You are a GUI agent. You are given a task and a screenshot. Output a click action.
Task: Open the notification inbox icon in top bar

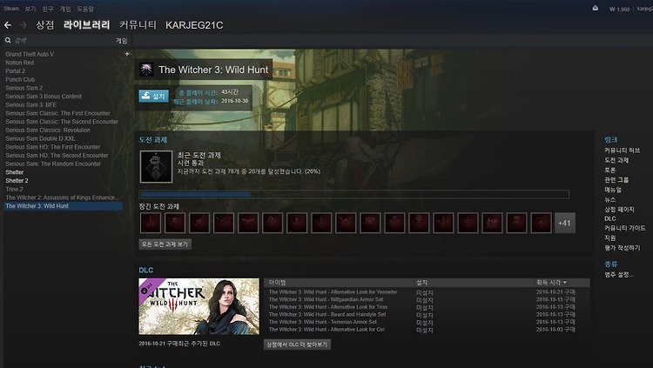[x=596, y=9]
